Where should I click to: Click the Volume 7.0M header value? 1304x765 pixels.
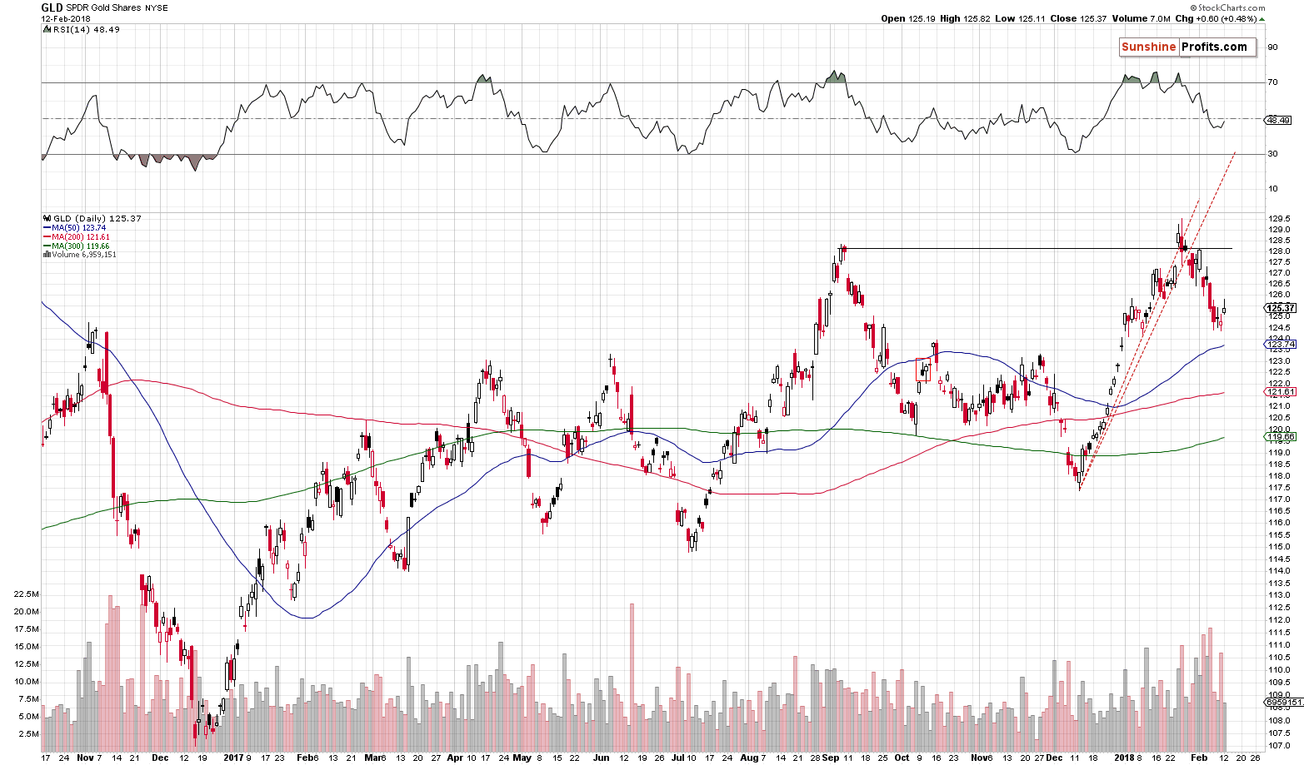point(1139,18)
